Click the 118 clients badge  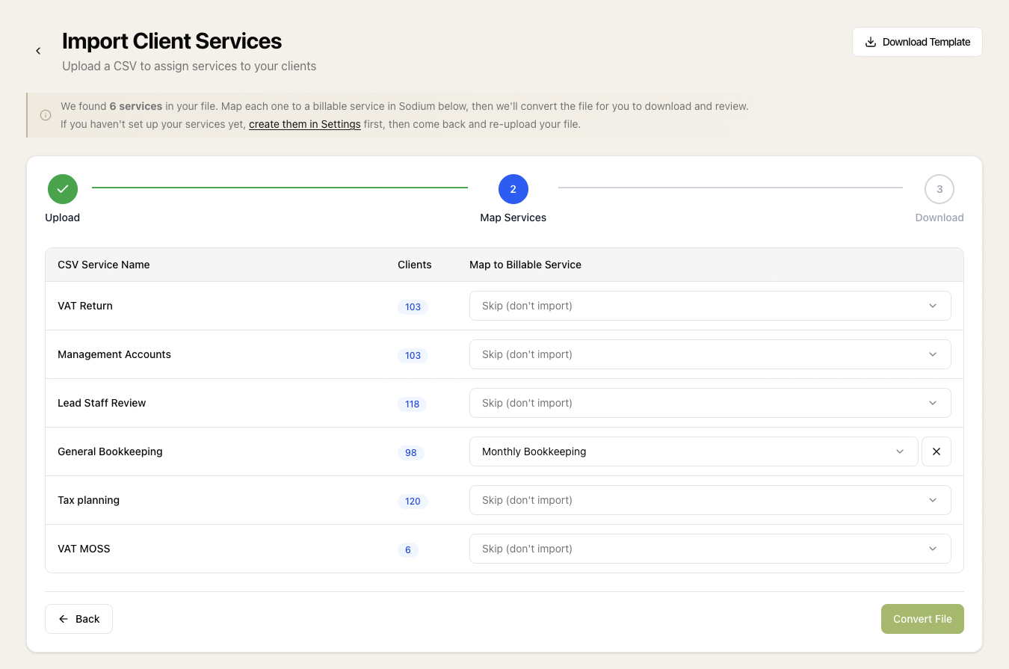click(x=413, y=404)
